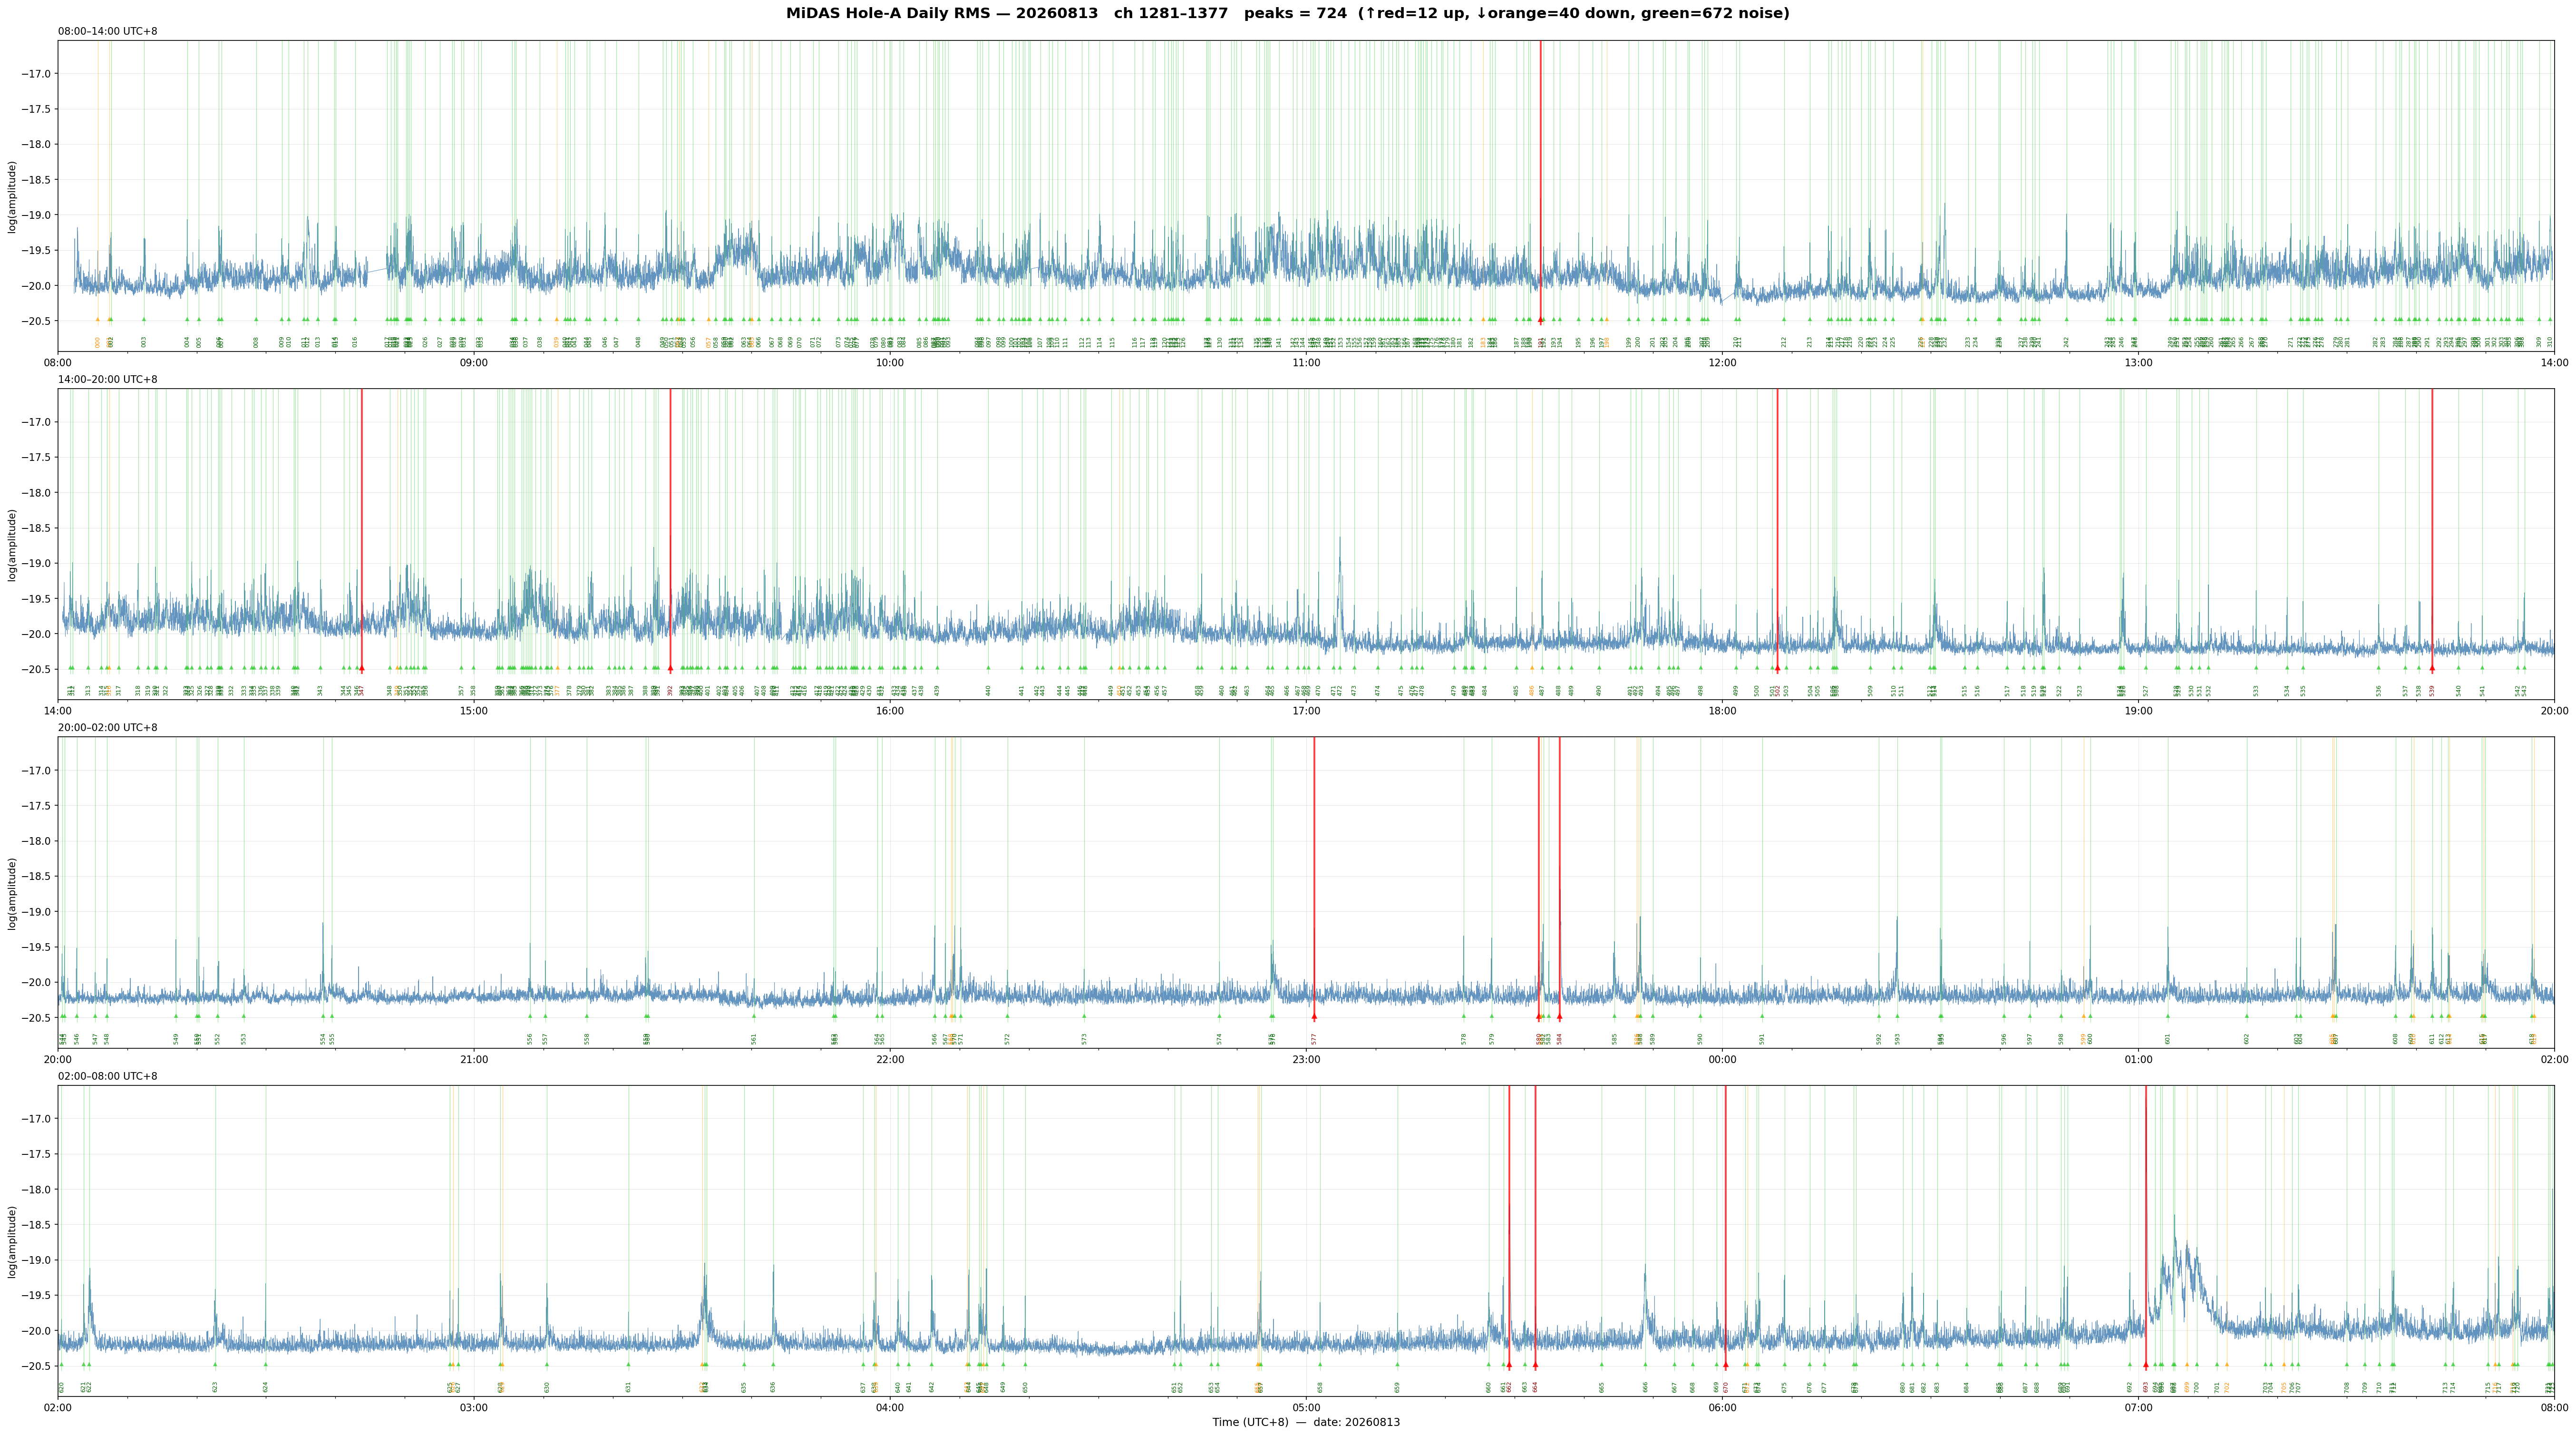Image resolution: width=2576 pixels, height=1435 pixels.
Task: Click the 11:00 time tick label
Action: (x=1306, y=362)
